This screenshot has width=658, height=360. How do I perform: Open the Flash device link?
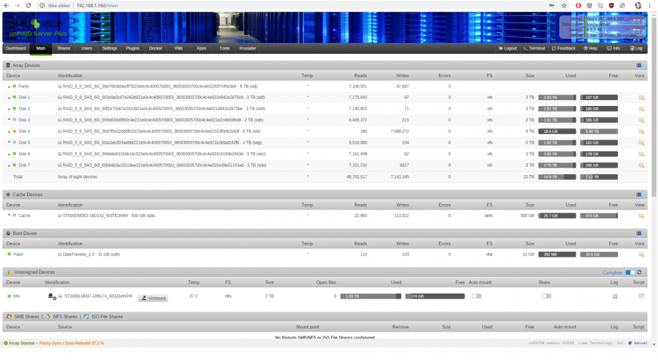click(x=18, y=254)
